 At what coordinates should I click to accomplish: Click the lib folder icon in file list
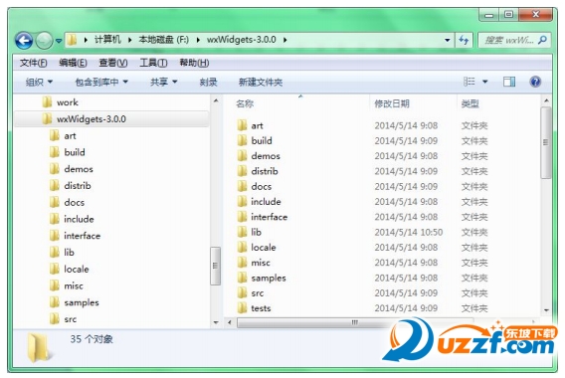pos(242,232)
